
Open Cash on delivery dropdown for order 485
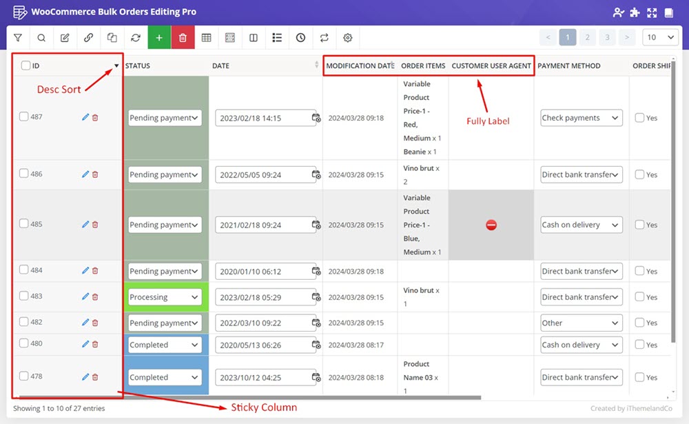[x=582, y=225]
